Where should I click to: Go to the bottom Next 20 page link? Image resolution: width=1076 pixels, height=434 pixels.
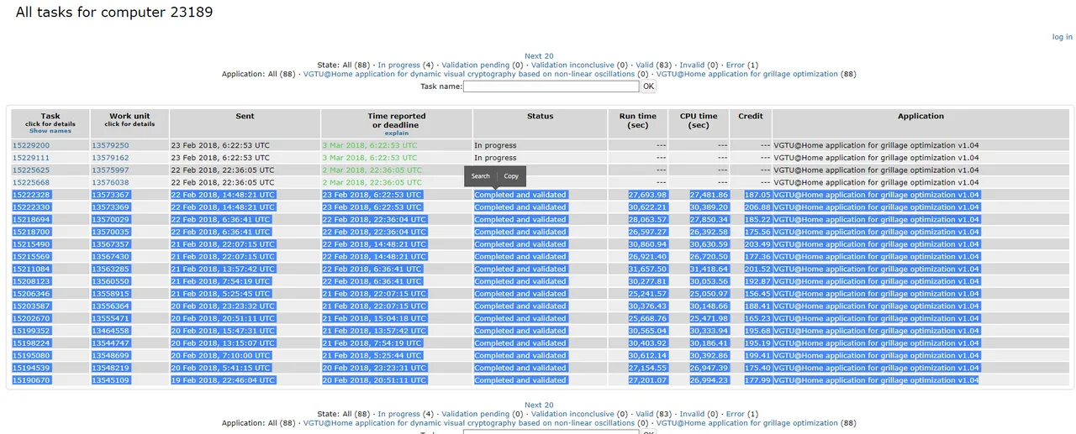click(539, 405)
